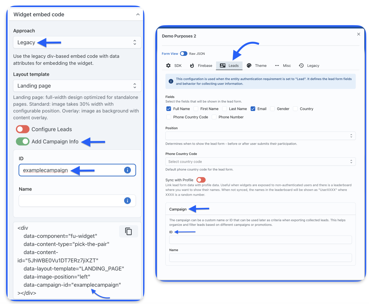Close the Demo Purposes 2 dialog
The width and height of the screenshot is (369, 304).
point(359,34)
